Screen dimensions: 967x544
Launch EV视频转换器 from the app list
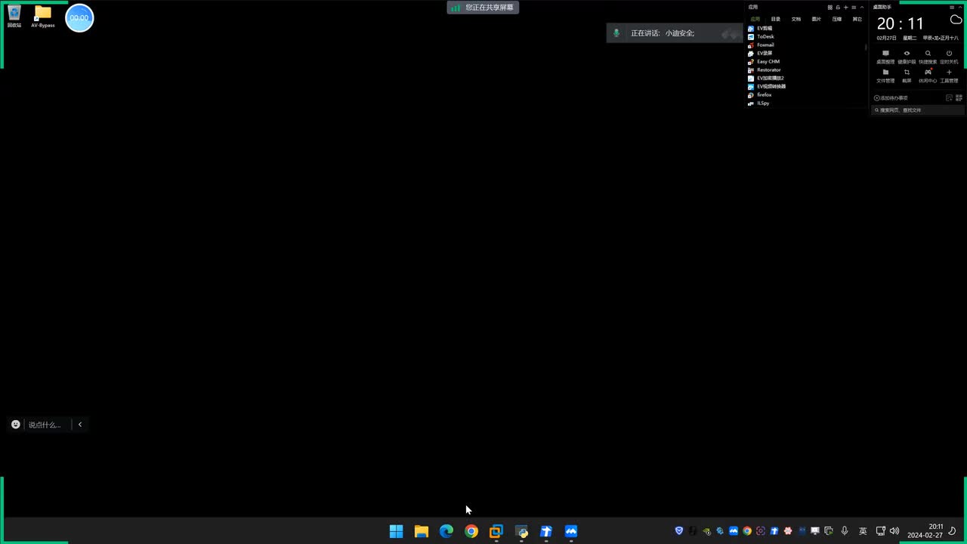767,86
